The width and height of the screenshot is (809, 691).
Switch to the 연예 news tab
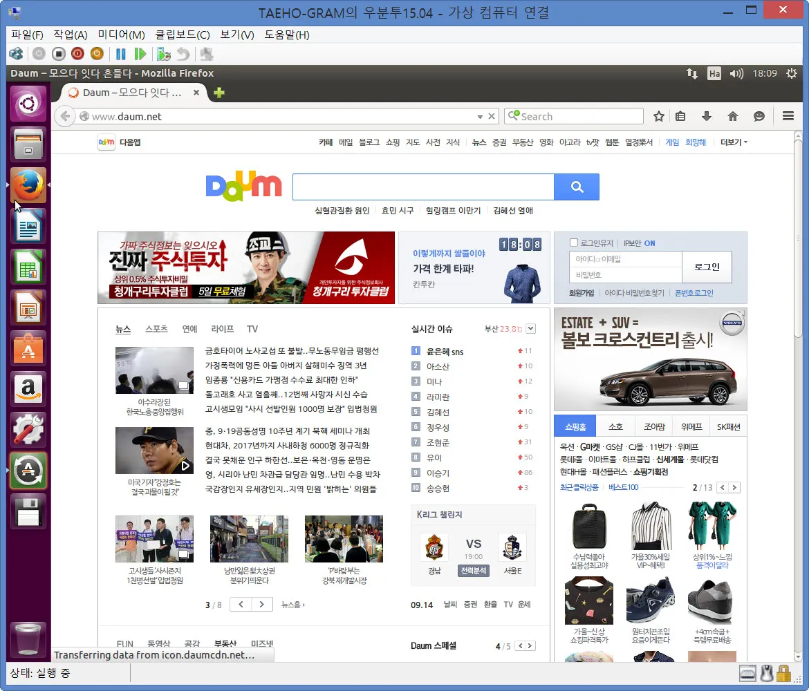(189, 328)
